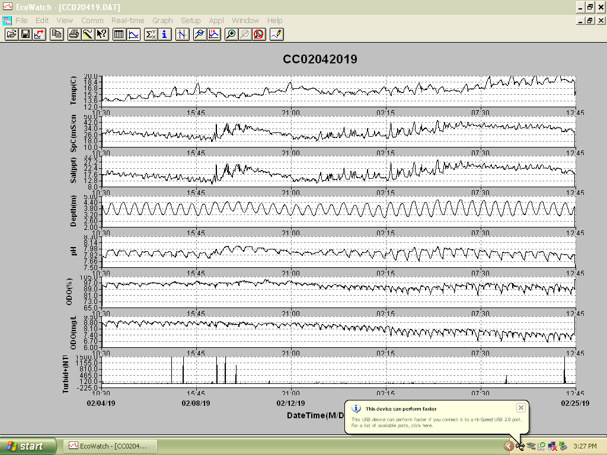The width and height of the screenshot is (607, 455).
Task: Open the Graph menu
Action: coord(162,21)
